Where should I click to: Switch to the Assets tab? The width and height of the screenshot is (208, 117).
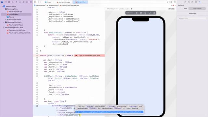coord(48,2)
